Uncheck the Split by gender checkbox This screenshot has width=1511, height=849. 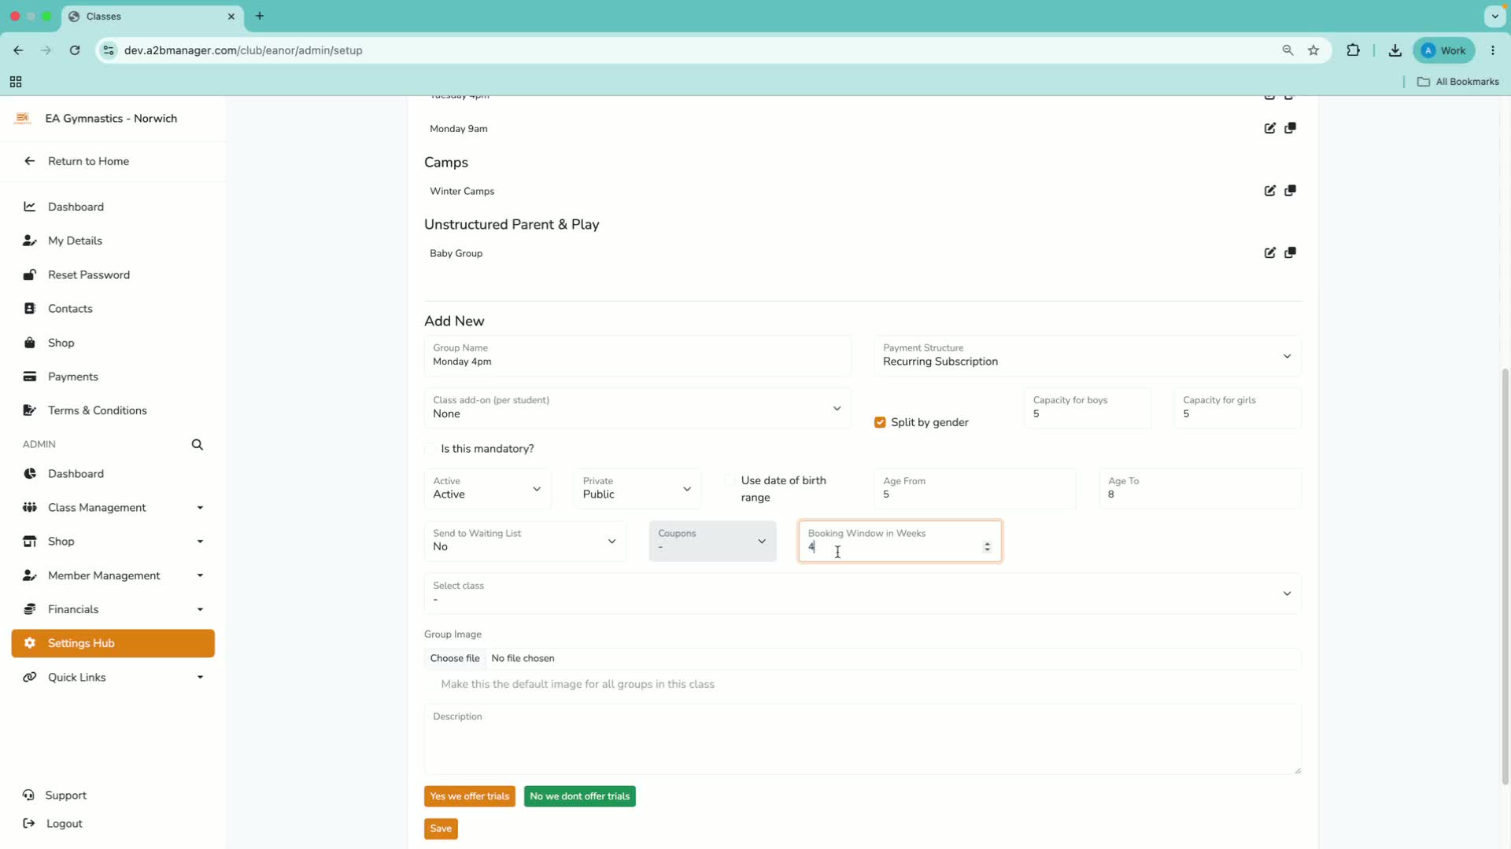880,423
